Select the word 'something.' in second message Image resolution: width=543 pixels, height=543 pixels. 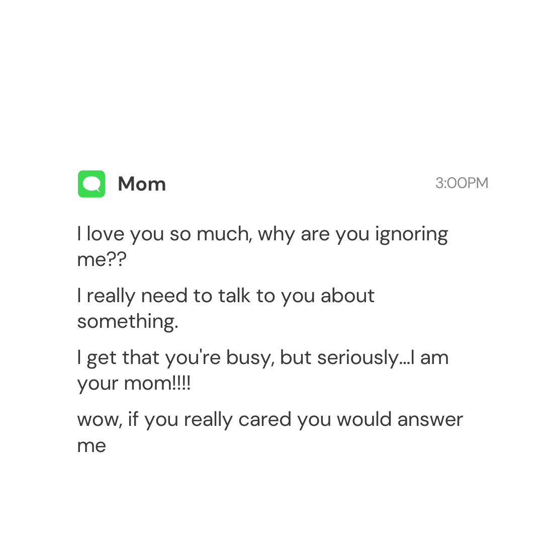(x=128, y=322)
